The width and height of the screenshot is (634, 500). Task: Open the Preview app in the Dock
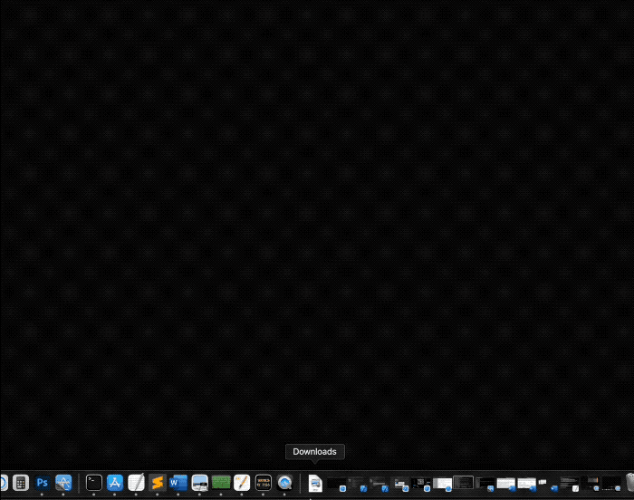tap(200, 483)
